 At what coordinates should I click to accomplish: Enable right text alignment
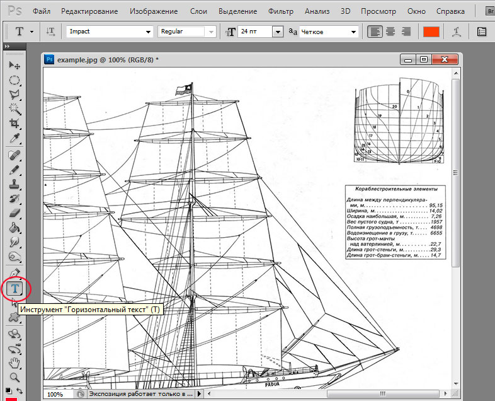[x=406, y=32]
